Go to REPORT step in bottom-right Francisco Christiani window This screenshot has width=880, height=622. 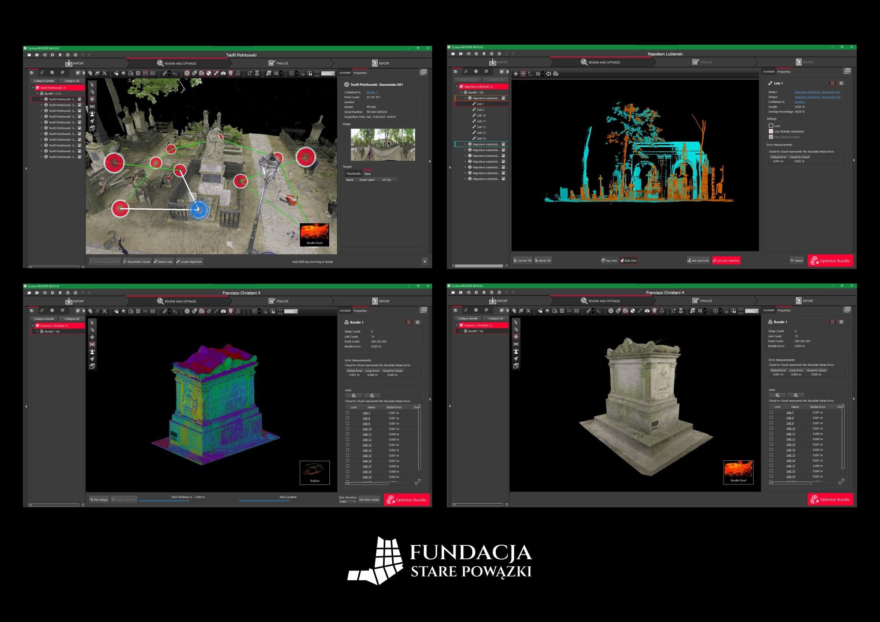[x=804, y=301]
